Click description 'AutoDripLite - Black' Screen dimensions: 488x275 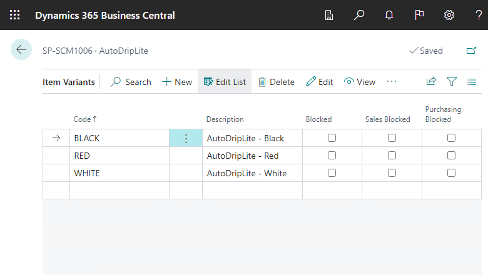pos(245,138)
